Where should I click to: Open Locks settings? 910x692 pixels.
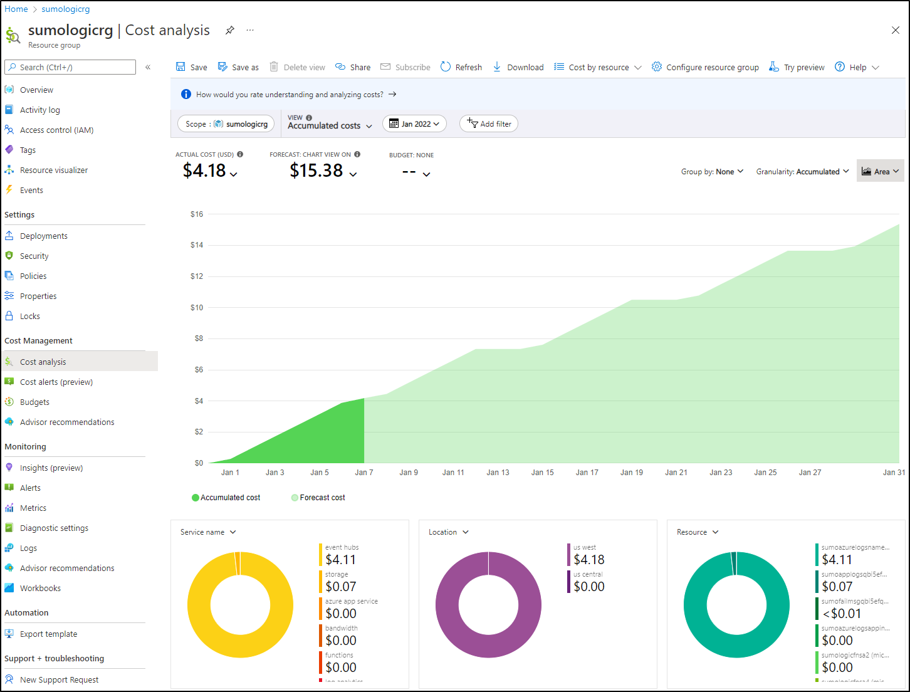tap(30, 317)
